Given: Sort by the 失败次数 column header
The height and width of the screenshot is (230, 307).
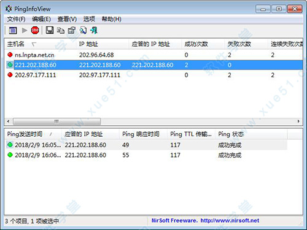Looking at the screenshot, I should (246, 44).
